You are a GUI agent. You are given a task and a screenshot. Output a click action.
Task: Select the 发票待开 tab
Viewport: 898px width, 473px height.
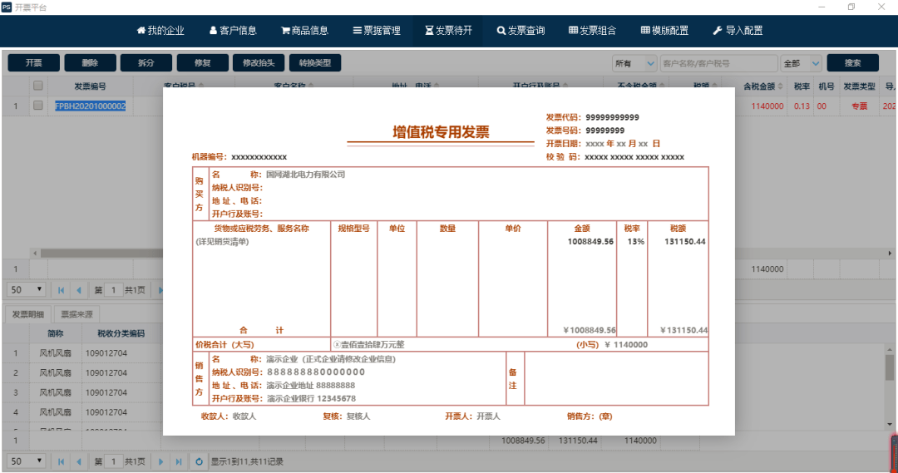pyautogui.click(x=448, y=31)
